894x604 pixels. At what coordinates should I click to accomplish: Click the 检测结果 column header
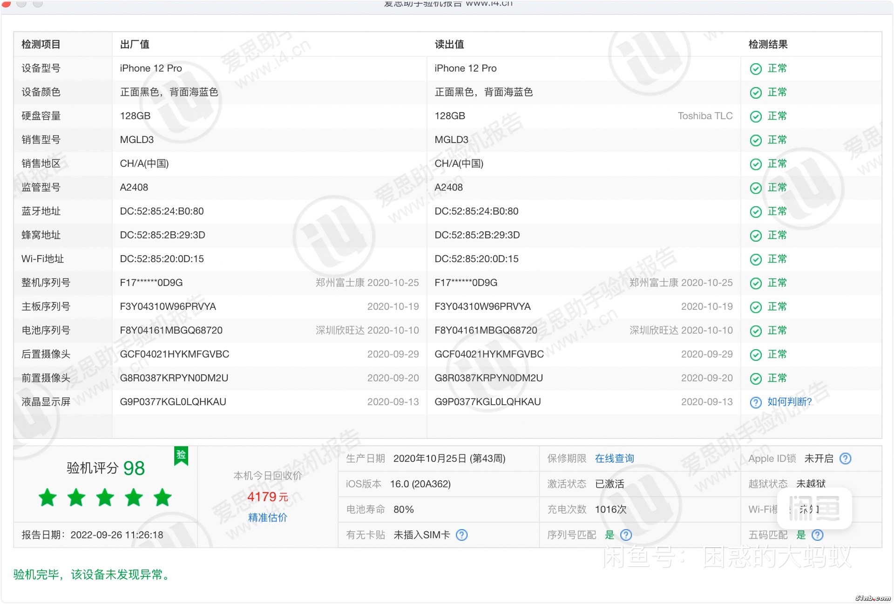click(768, 44)
